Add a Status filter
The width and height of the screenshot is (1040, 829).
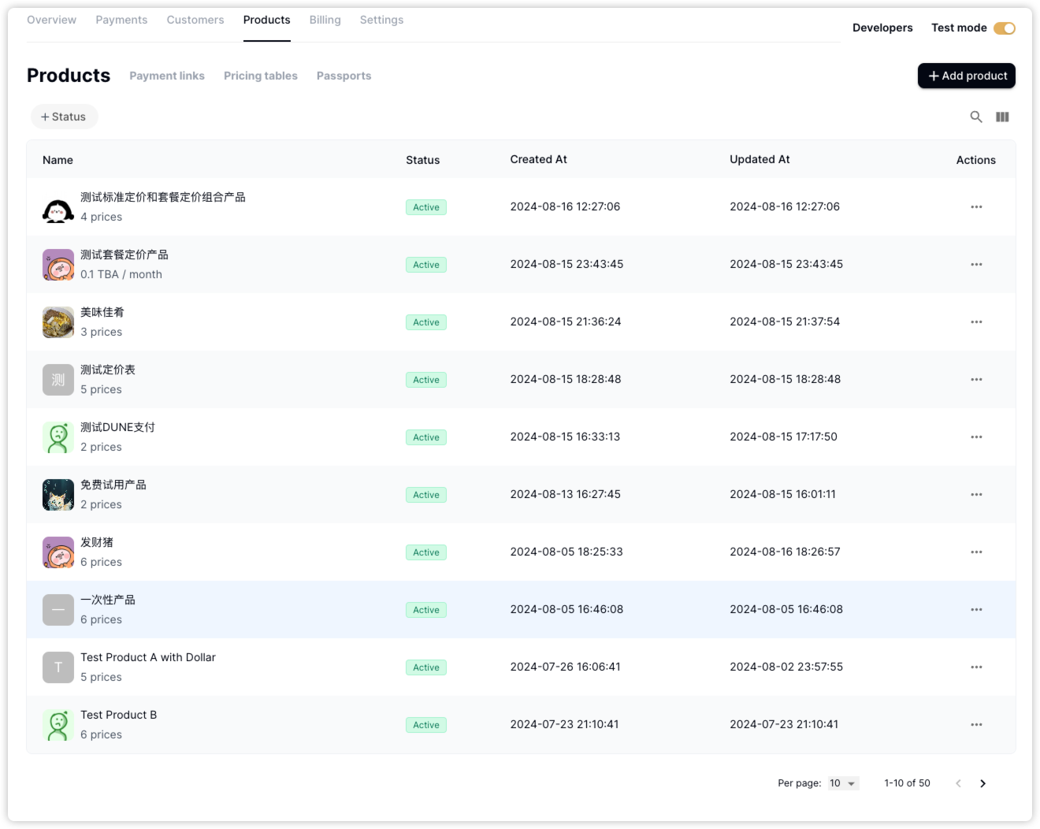[64, 117]
